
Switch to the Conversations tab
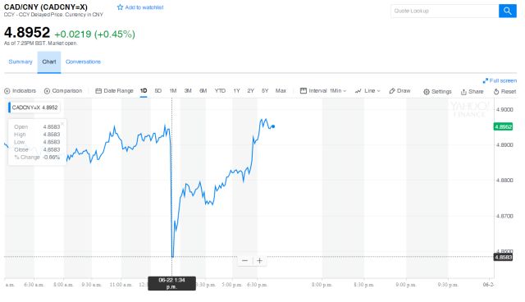tap(83, 62)
